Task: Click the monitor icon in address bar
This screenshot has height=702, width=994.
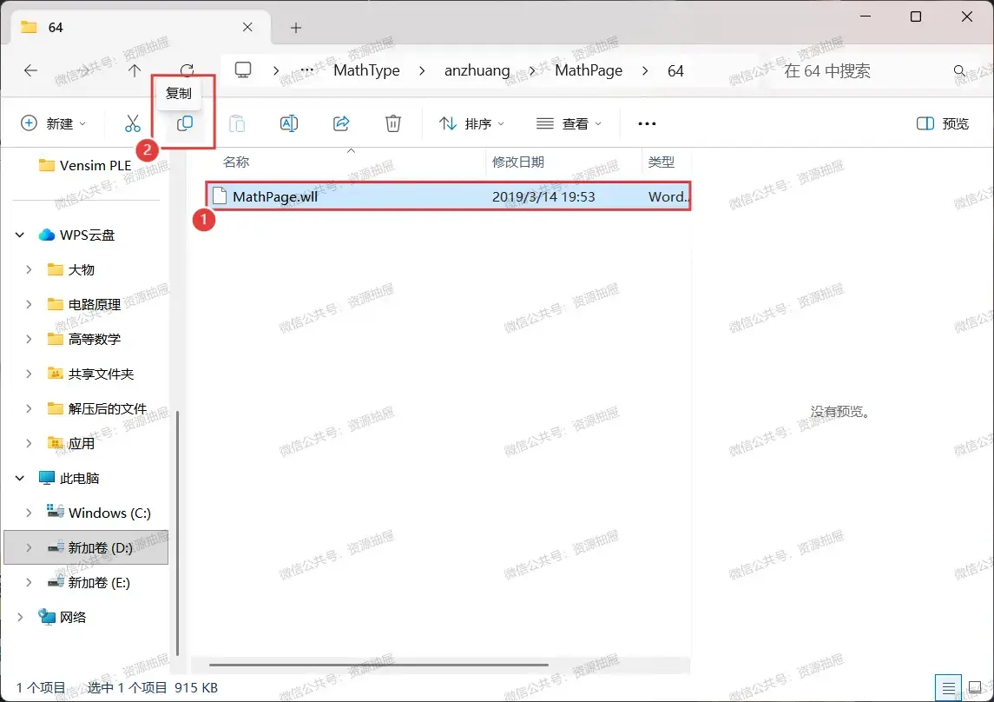Action: coord(243,70)
